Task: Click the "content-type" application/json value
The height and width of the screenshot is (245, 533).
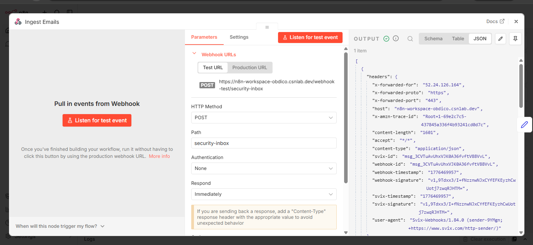Action: click(439, 148)
